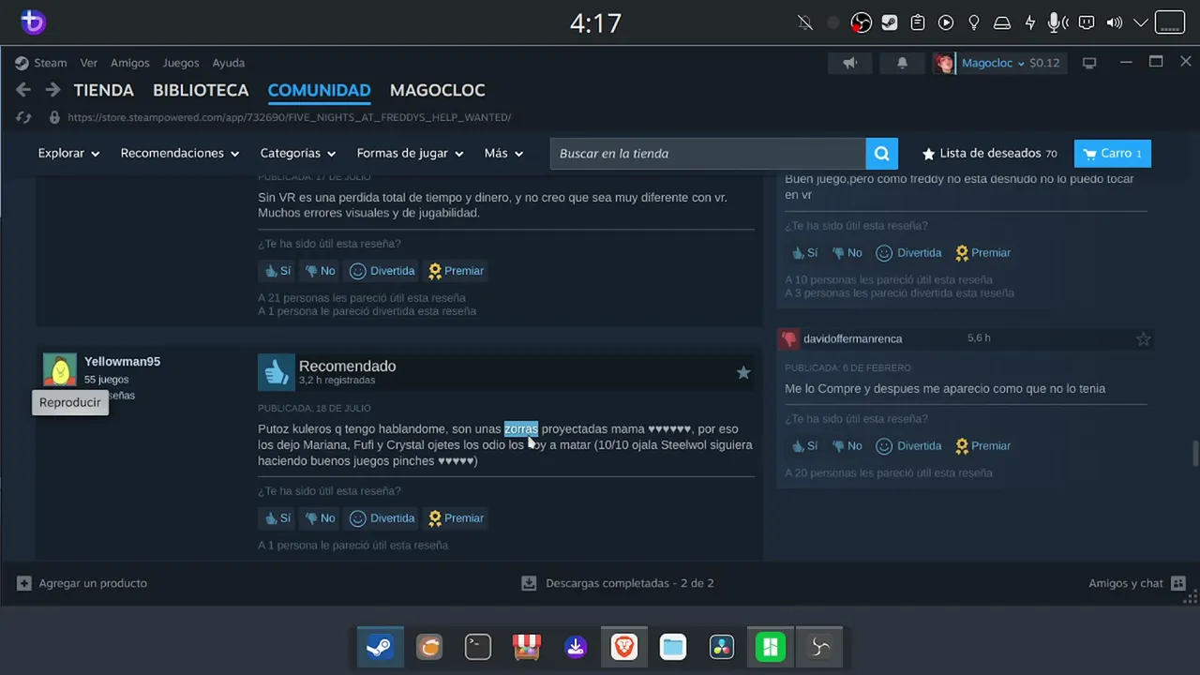The height and width of the screenshot is (675, 1200).
Task: Go forward with the Steam forward arrow
Action: point(53,90)
